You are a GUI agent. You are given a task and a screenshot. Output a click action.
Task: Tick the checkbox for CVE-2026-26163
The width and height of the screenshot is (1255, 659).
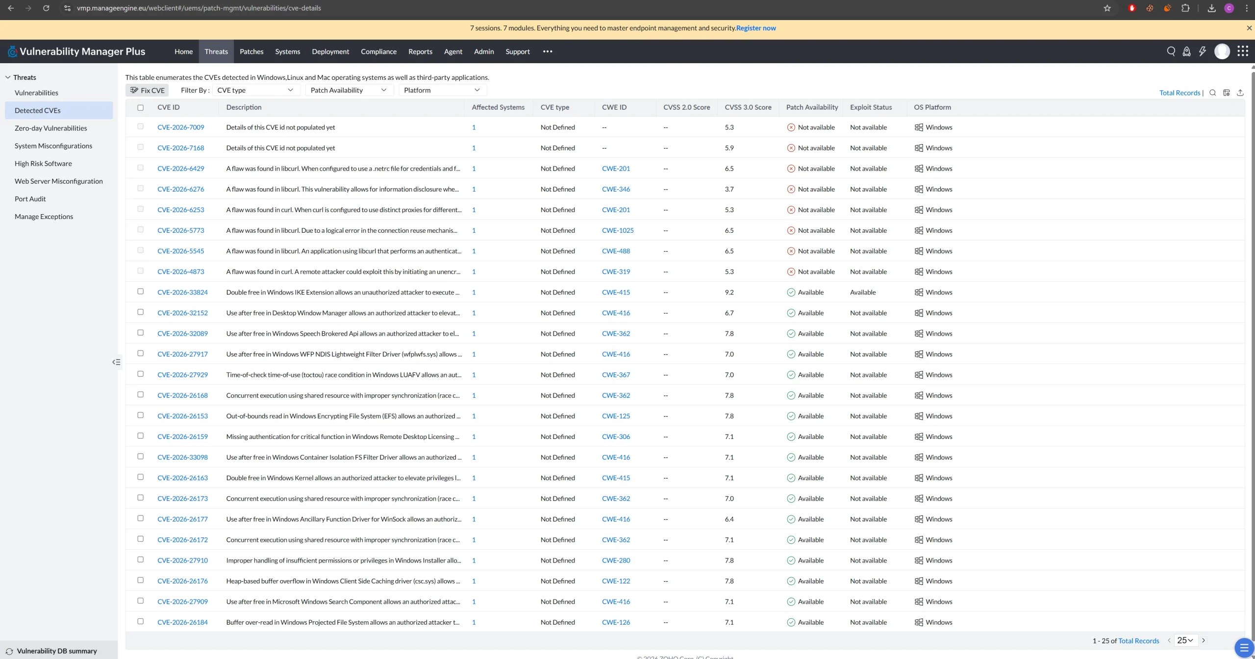[x=141, y=477]
